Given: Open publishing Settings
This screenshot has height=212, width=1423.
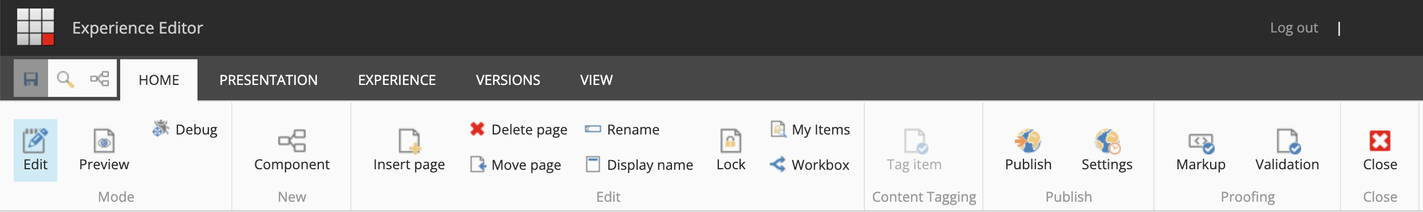Looking at the screenshot, I should pyautogui.click(x=1107, y=150).
